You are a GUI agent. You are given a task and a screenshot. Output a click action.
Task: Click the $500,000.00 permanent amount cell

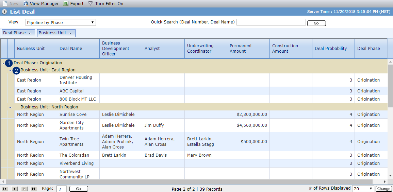(x=248, y=142)
